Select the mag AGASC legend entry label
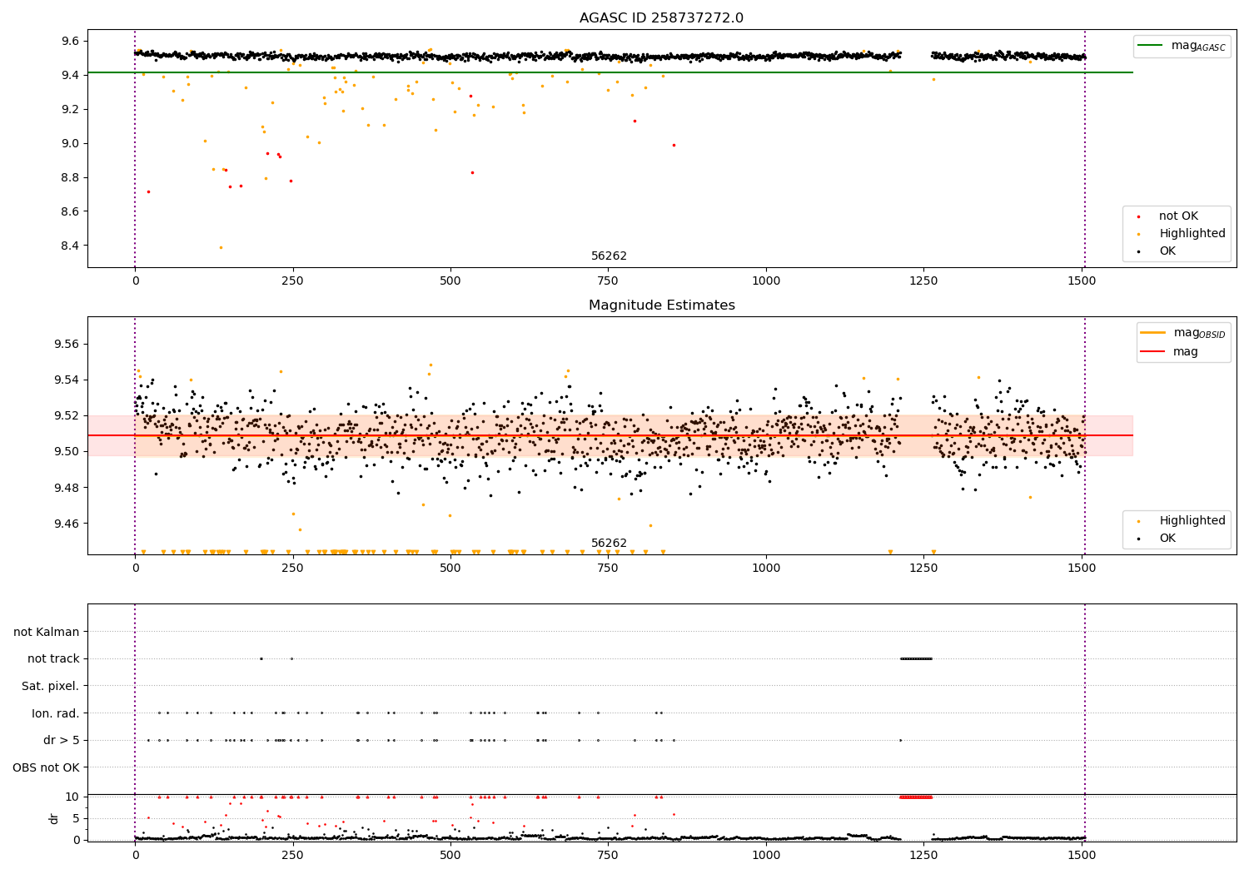 (x=1198, y=46)
